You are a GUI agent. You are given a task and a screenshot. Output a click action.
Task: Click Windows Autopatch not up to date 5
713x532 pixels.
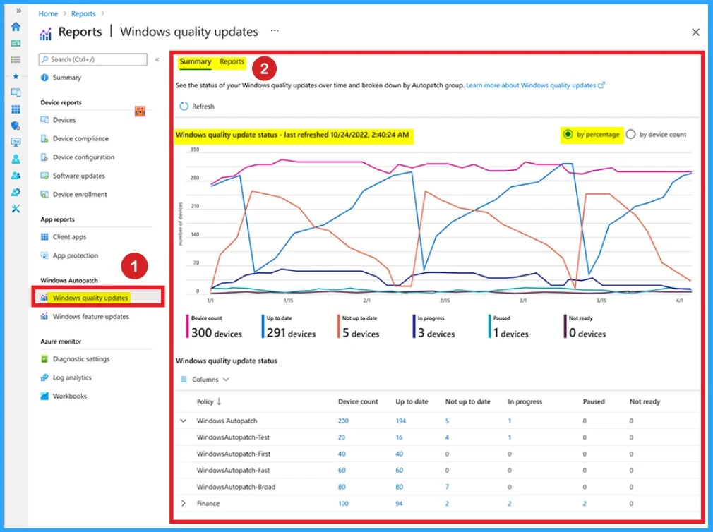pos(447,421)
